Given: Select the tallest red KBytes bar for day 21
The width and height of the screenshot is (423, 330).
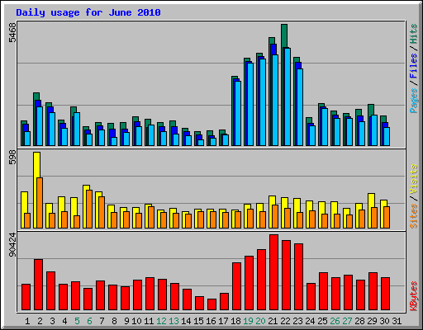Looking at the screenshot, I should [274, 272].
